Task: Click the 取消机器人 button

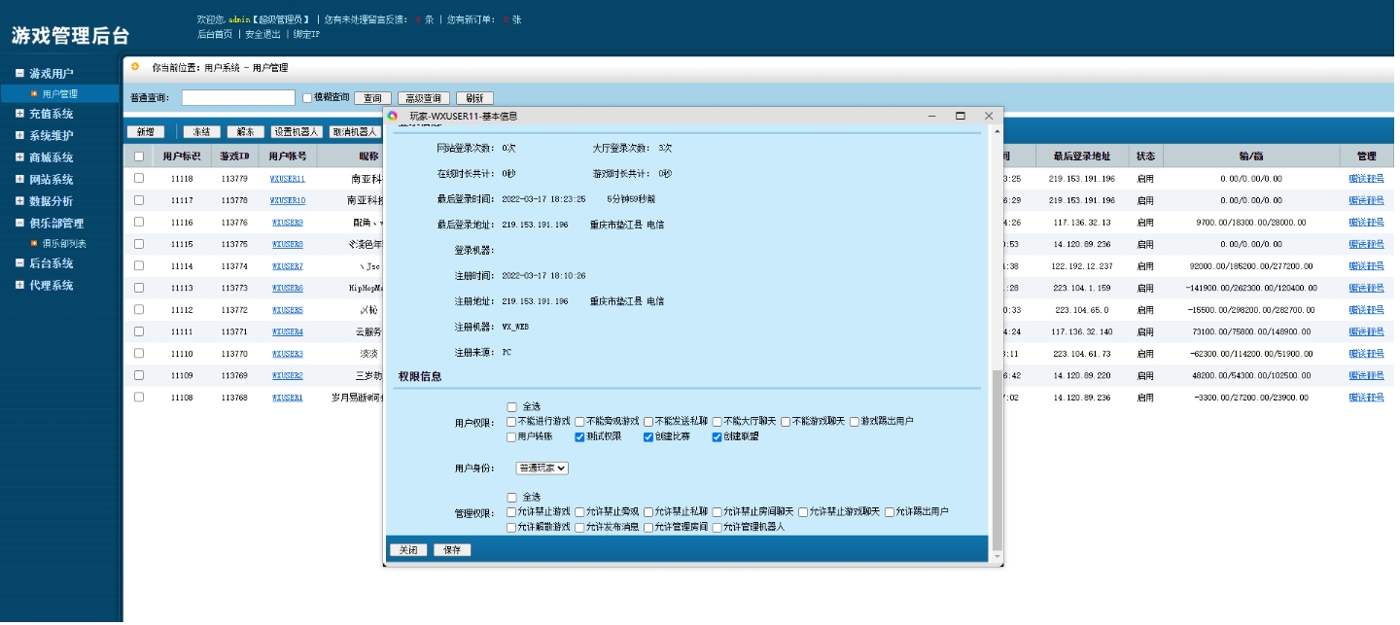Action: tap(354, 132)
